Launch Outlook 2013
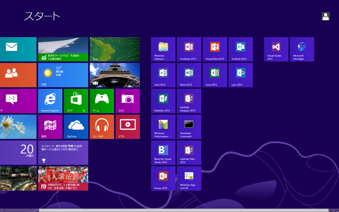339x212 pixels. 241,49
